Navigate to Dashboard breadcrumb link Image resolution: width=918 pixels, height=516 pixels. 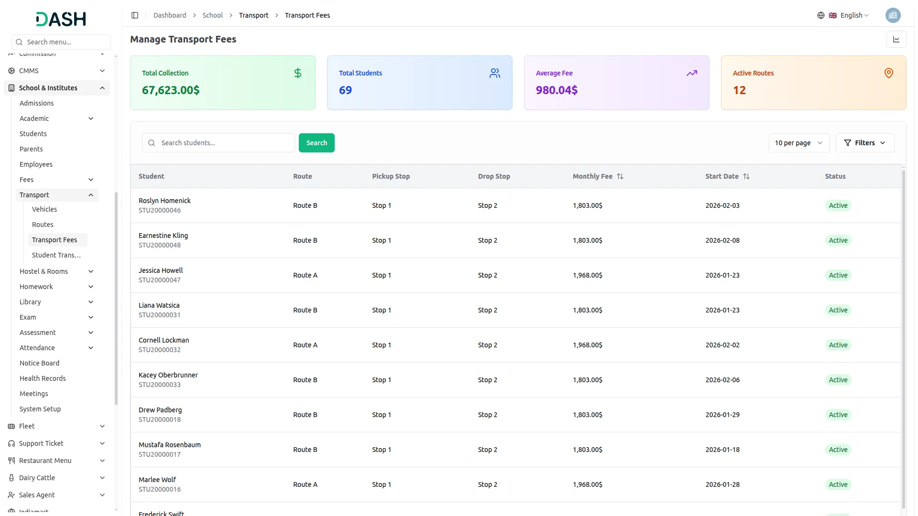tap(170, 15)
